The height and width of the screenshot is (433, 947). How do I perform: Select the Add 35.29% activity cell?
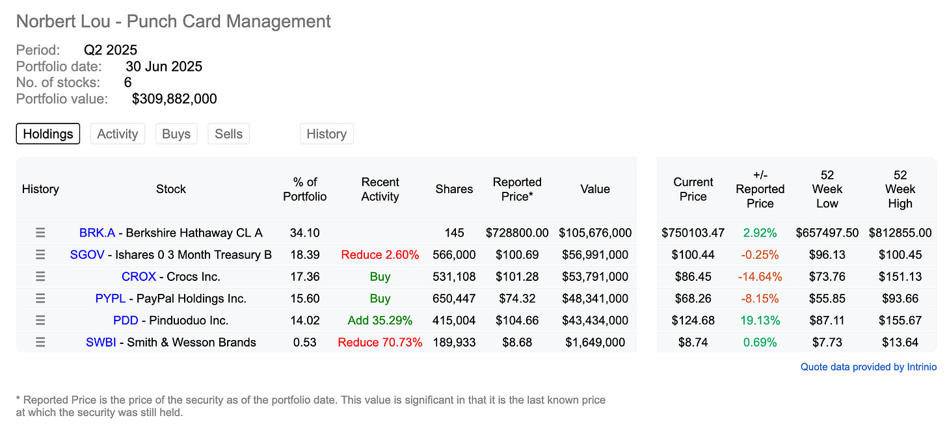tap(380, 321)
